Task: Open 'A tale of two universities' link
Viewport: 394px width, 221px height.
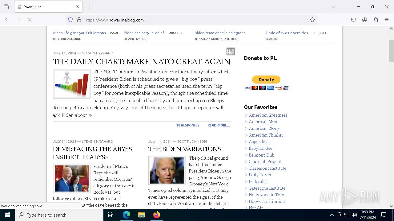Action: point(287,33)
